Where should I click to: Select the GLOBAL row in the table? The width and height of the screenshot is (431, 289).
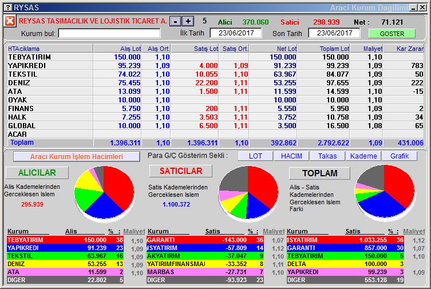click(x=215, y=125)
